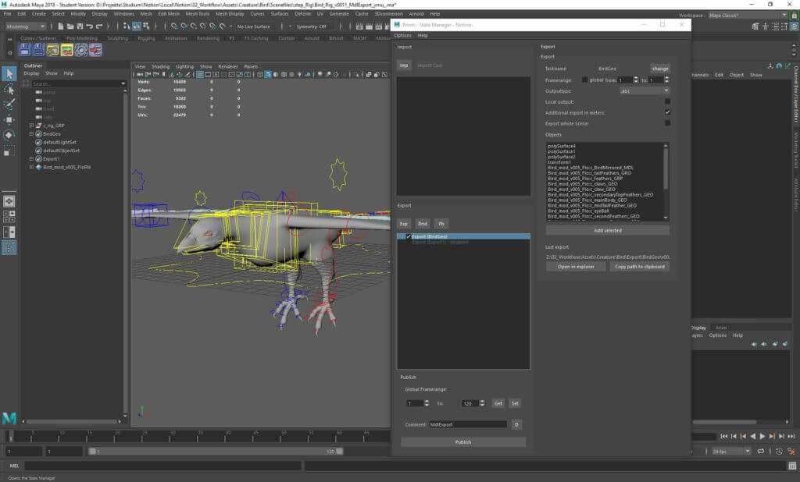Open the Modeling menu set dropdown
The height and width of the screenshot is (482, 800).
(27, 27)
